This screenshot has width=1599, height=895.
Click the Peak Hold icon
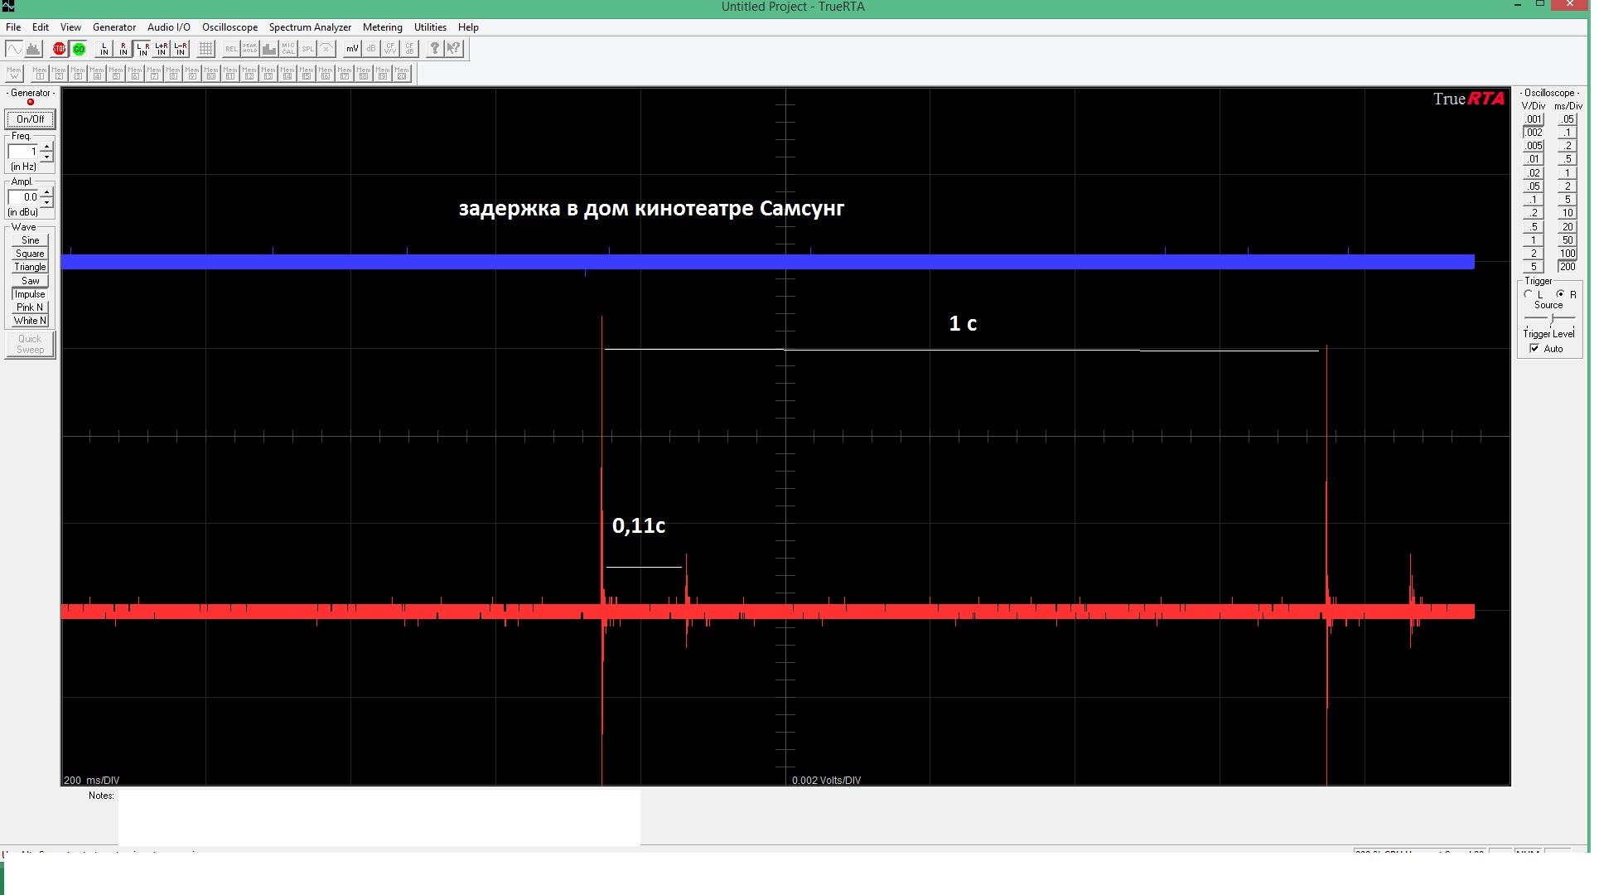[x=250, y=49]
